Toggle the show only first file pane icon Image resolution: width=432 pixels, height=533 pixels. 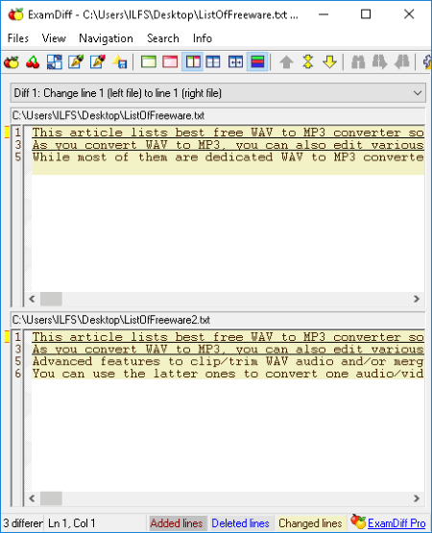point(149,62)
